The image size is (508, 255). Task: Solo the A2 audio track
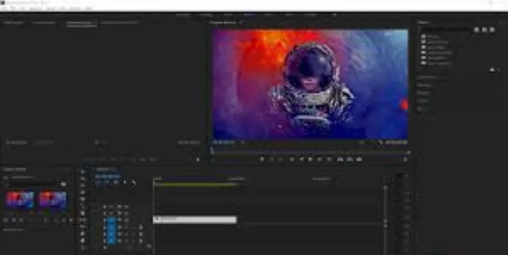134,234
